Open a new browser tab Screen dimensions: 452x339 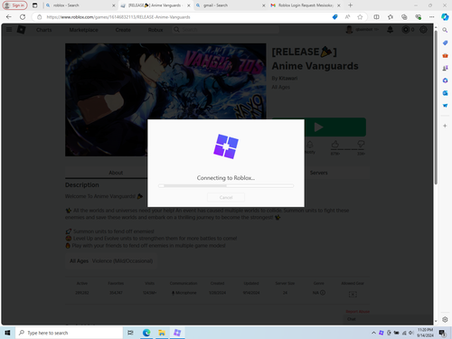click(x=350, y=5)
